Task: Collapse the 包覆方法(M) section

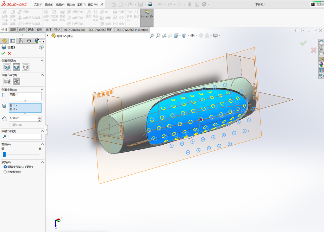Action: pos(42,75)
